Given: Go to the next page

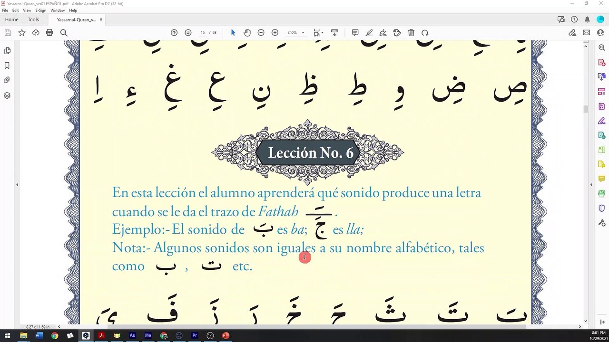Looking at the screenshot, I should [x=188, y=33].
